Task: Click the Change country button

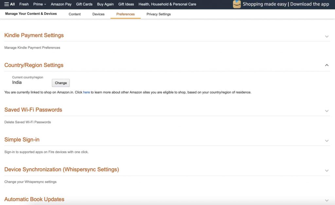Action: coord(61,83)
